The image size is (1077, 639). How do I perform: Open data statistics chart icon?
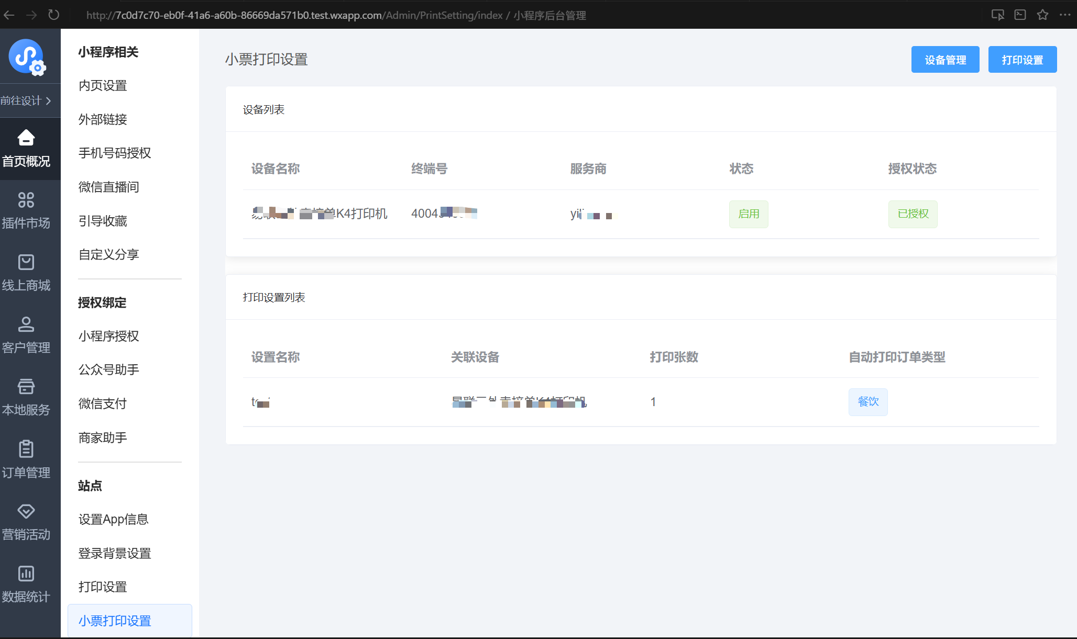coord(26,574)
